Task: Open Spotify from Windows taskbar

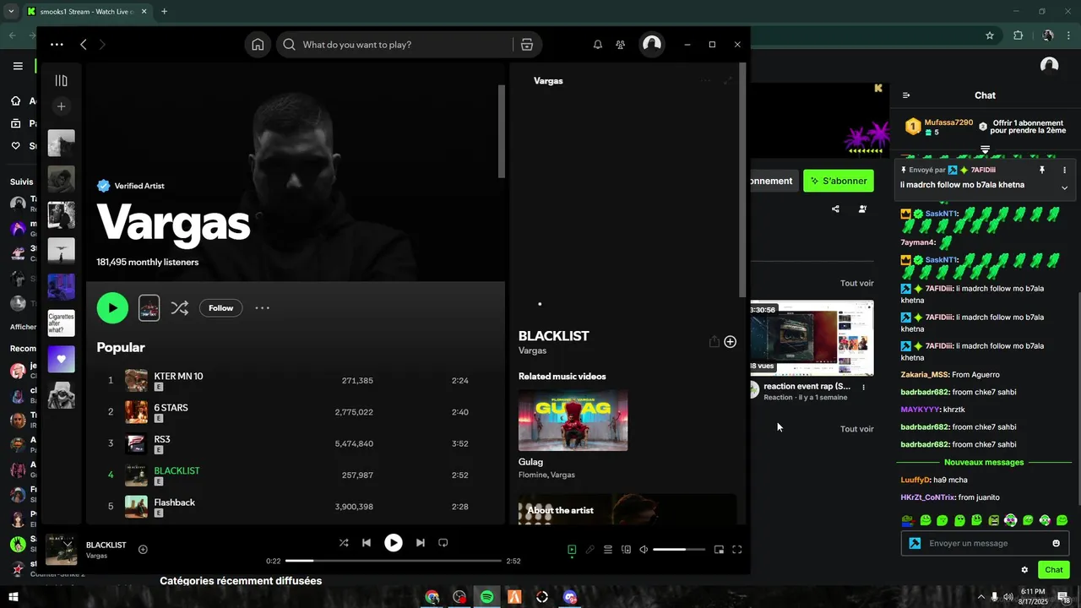Action: click(487, 597)
